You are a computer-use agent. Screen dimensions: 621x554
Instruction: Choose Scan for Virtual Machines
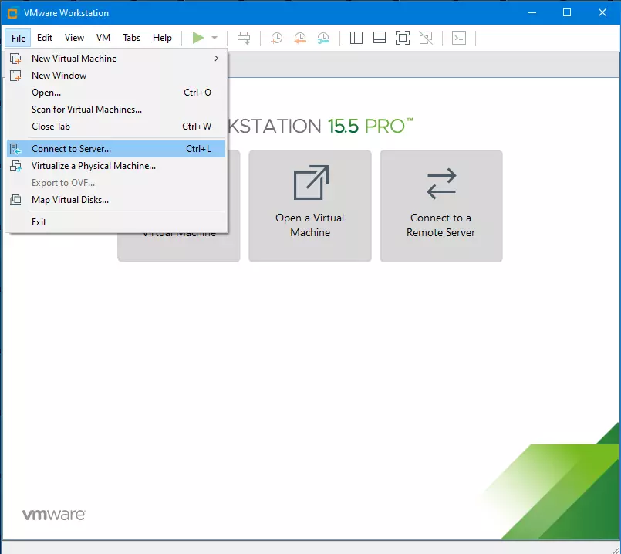point(86,110)
